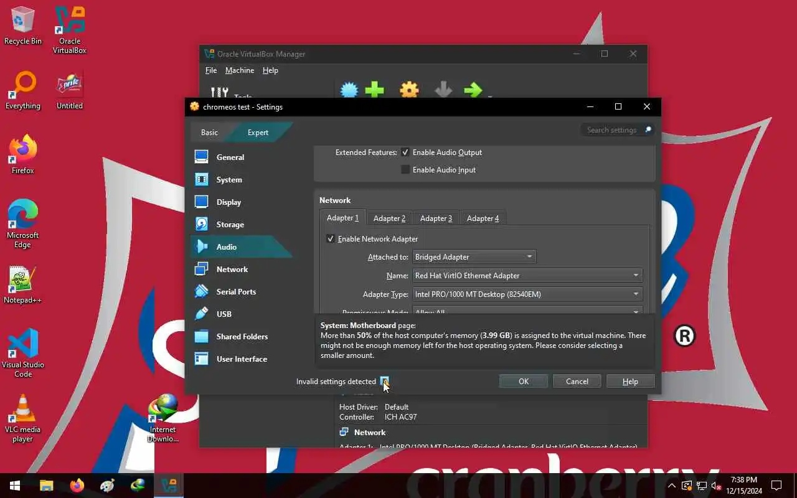Select the Untitled desktop image file

coord(70,90)
